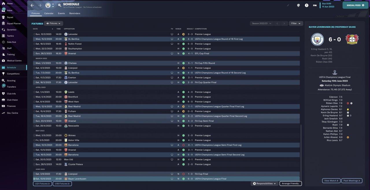Open the Finances icon in sidebar

point(3,106)
